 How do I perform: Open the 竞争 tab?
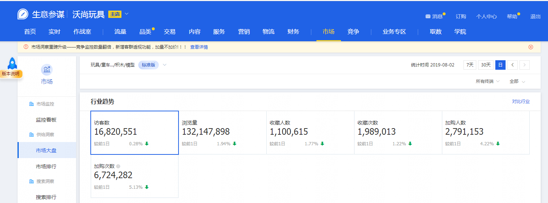click(353, 32)
